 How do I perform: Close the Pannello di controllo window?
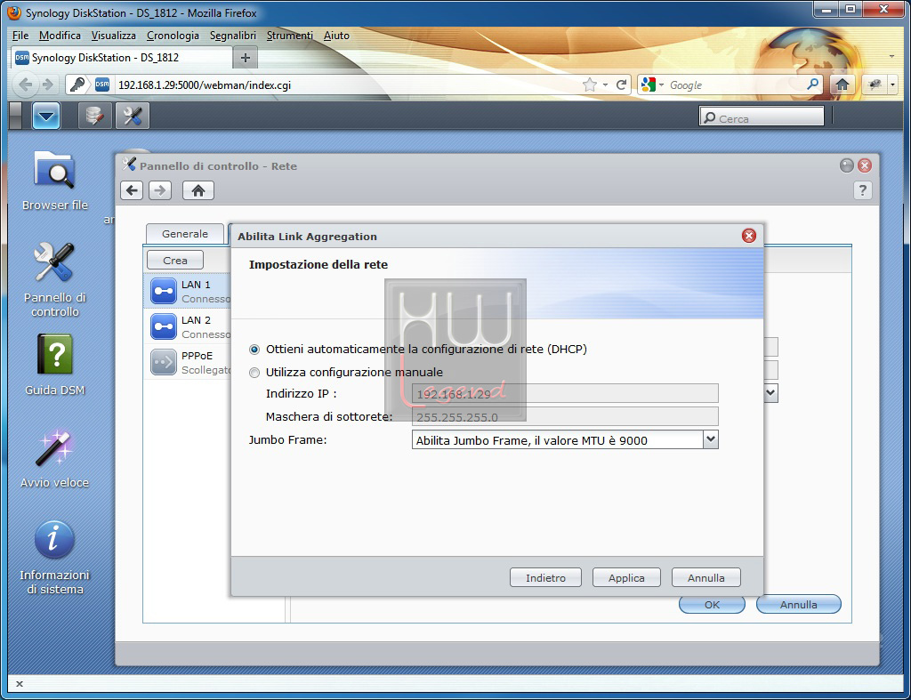pos(865,165)
